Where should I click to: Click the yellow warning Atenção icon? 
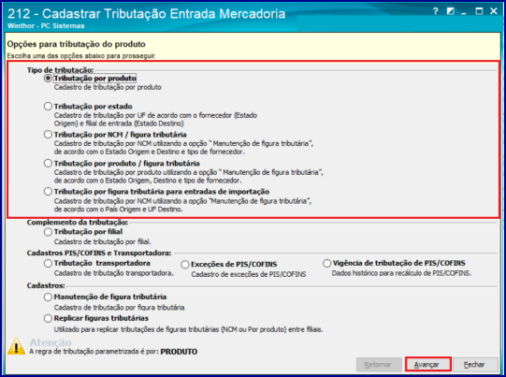(16, 347)
